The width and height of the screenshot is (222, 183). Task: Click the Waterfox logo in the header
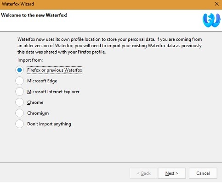click(211, 20)
